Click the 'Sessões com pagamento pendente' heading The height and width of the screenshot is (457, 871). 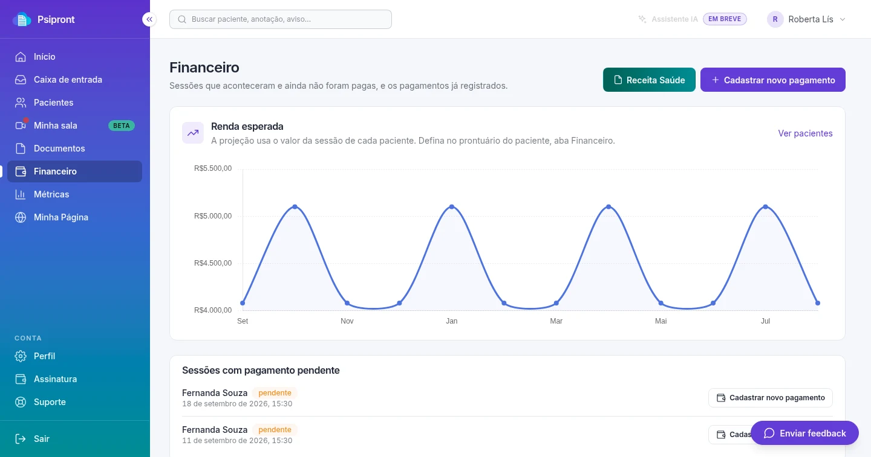pos(261,370)
